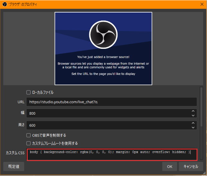Click the OBS logo icon in title bar
Image resolution: width=207 pixels, height=176 pixels.
coord(4,4)
